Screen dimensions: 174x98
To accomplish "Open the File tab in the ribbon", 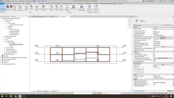I will (x=2, y=4).
